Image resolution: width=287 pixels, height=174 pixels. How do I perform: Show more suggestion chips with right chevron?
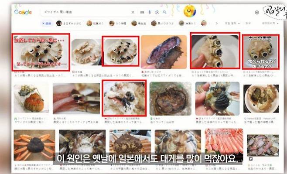tap(217, 23)
